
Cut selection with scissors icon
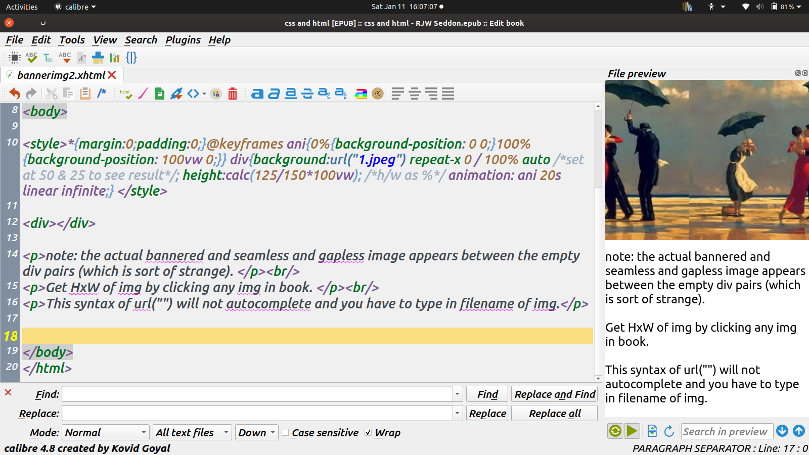click(x=51, y=94)
